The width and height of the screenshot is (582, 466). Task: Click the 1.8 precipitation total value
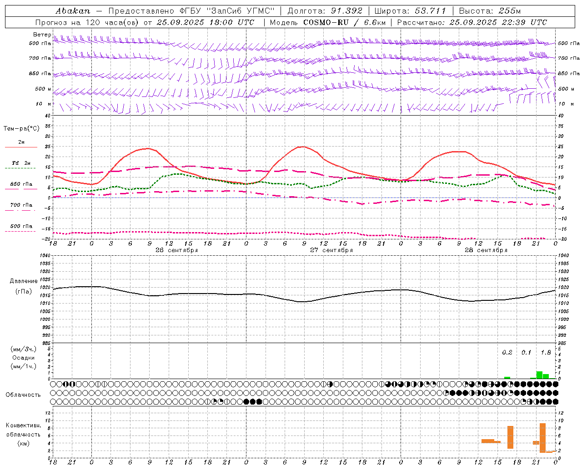click(546, 353)
